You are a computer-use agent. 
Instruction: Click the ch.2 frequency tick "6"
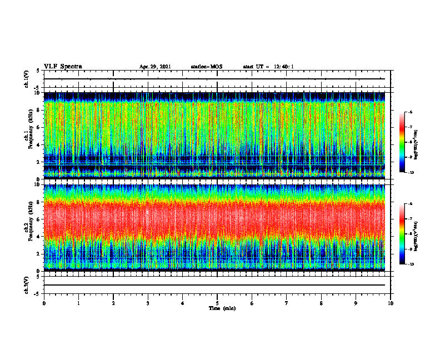pyautogui.click(x=39, y=219)
